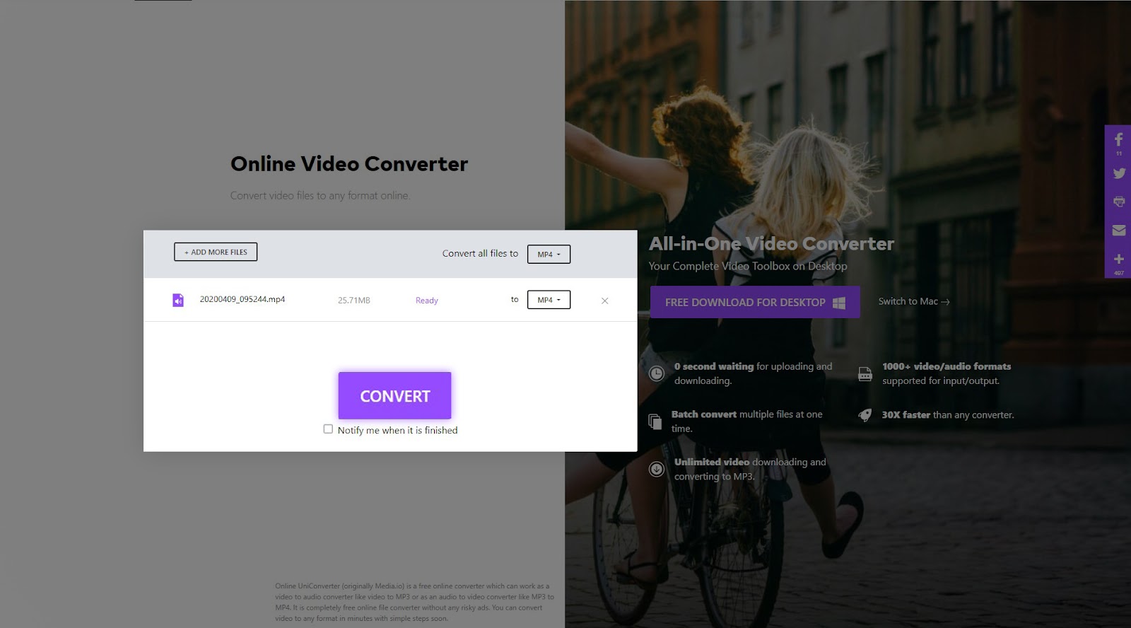This screenshot has height=628, width=1131.
Task: Click the plus more-sharing icon
Action: (x=1118, y=259)
